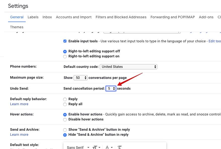Image resolution: width=221 pixels, height=149 pixels.
Task: Click Learn more under Default reply behavior
Action: 19,104
